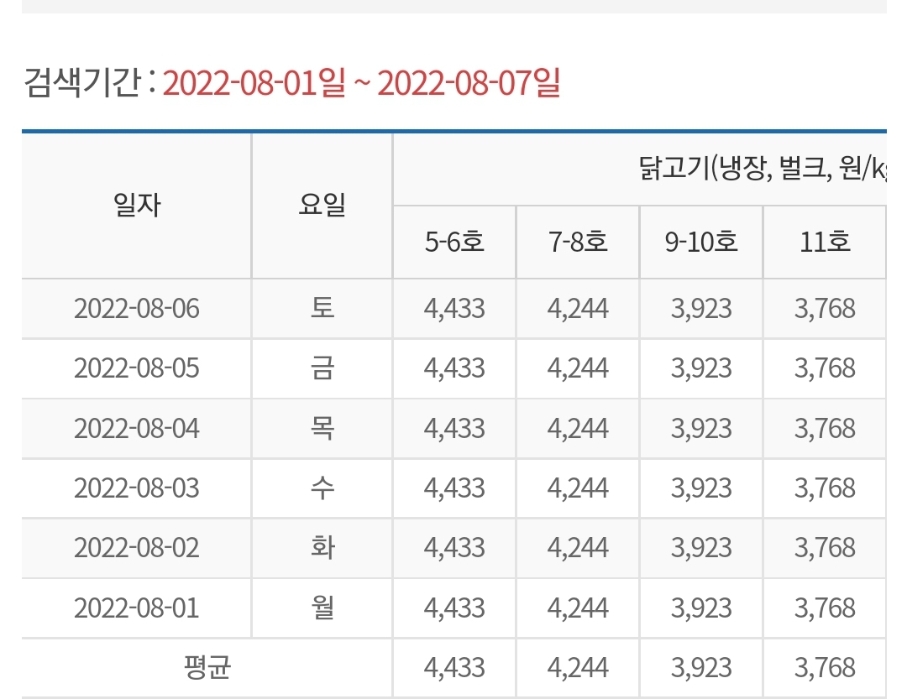Click the 11호 column header
The width and height of the screenshot is (907, 699).
[x=825, y=243]
